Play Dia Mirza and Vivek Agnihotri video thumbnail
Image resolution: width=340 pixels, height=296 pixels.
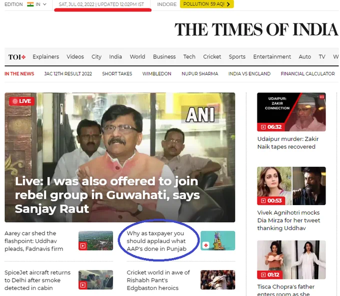pos(291,186)
